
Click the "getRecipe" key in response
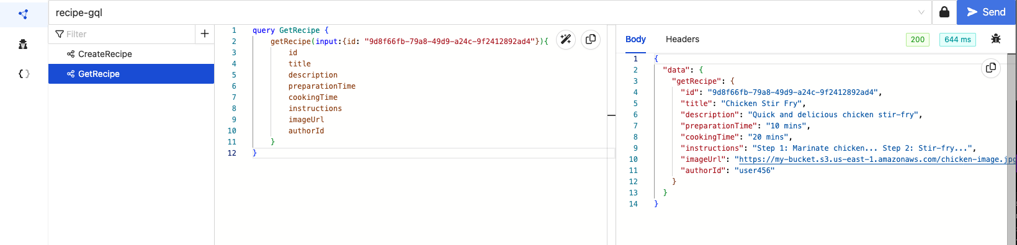(x=696, y=81)
